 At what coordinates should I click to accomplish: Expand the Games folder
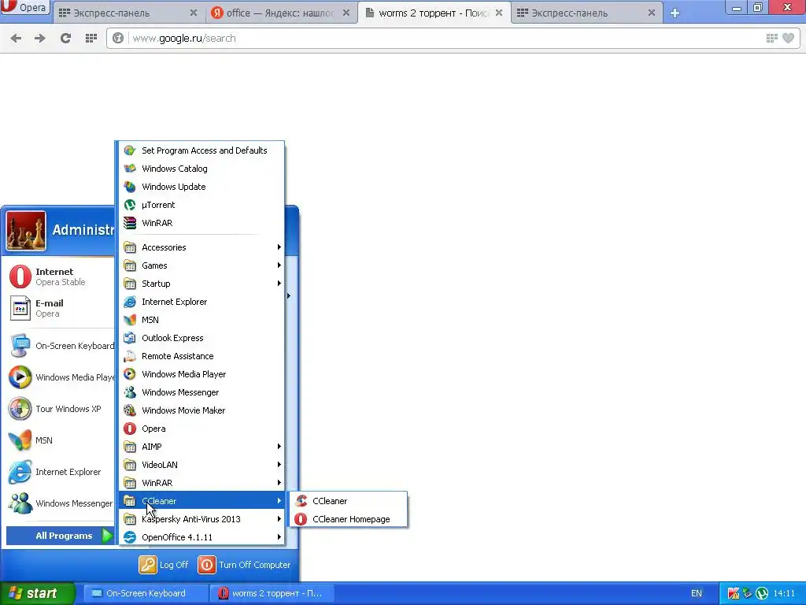pyautogui.click(x=201, y=265)
